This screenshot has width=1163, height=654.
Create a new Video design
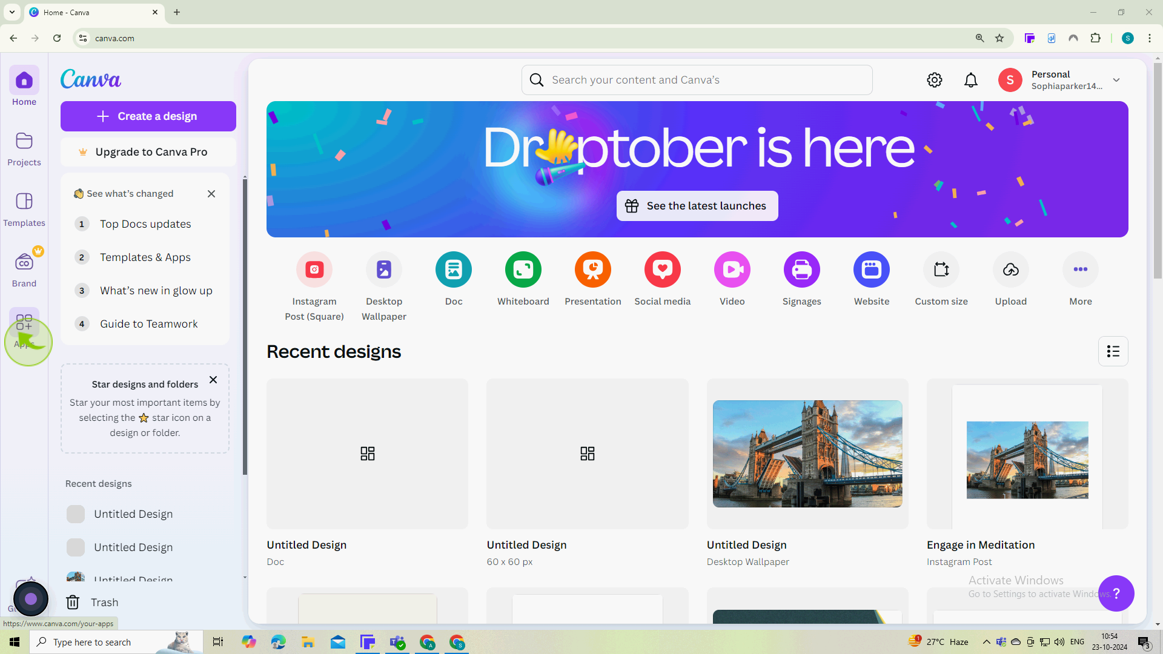click(732, 279)
